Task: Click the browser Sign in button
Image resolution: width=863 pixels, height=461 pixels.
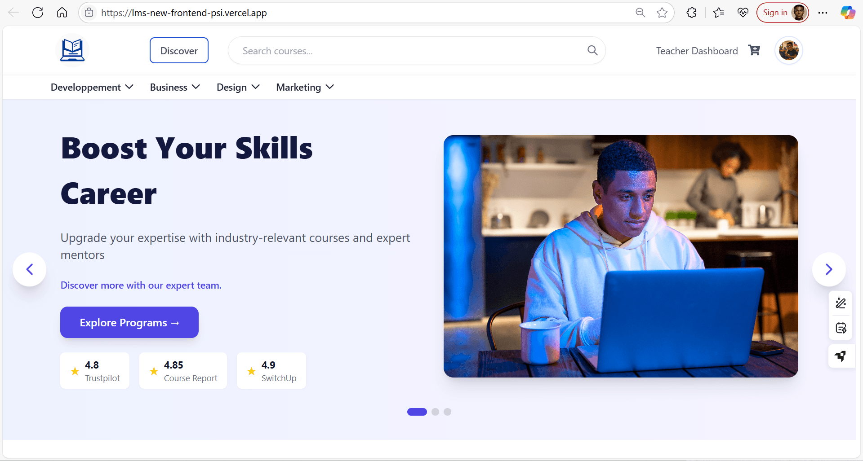Action: pyautogui.click(x=783, y=13)
